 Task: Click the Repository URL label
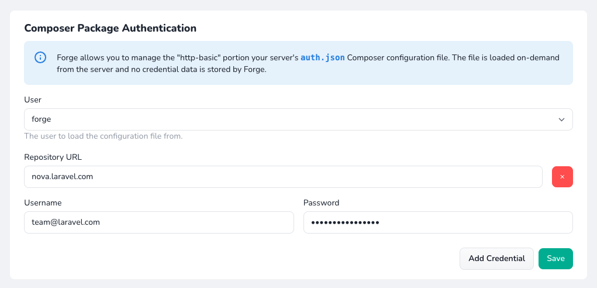(x=53, y=157)
